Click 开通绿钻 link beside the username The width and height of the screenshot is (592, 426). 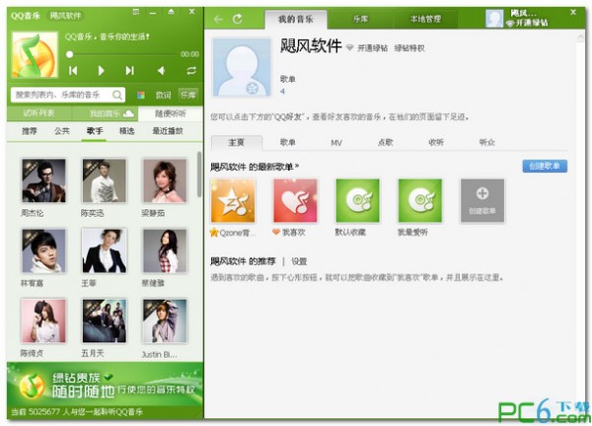pos(372,48)
